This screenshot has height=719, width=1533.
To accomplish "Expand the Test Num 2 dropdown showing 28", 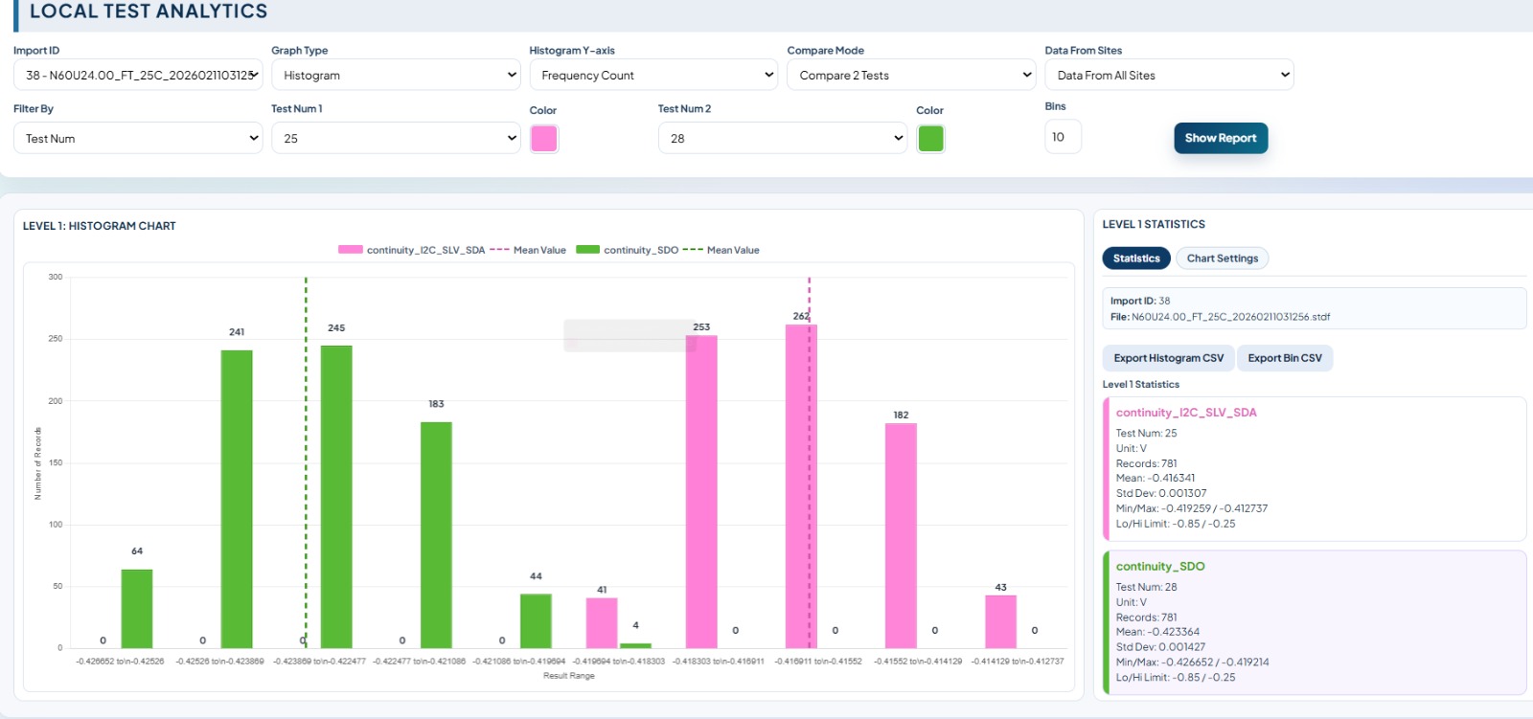I will [x=783, y=138].
